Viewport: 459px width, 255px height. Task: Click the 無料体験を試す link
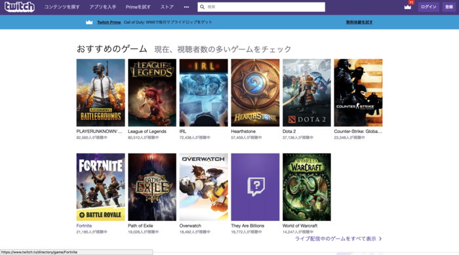(x=359, y=22)
